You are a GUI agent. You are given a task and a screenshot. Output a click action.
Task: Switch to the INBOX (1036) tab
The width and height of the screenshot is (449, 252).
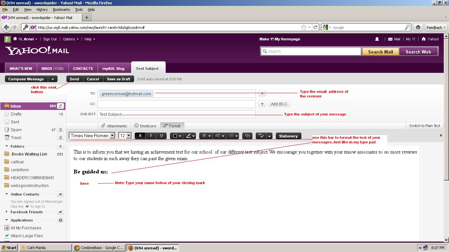[x=53, y=69]
